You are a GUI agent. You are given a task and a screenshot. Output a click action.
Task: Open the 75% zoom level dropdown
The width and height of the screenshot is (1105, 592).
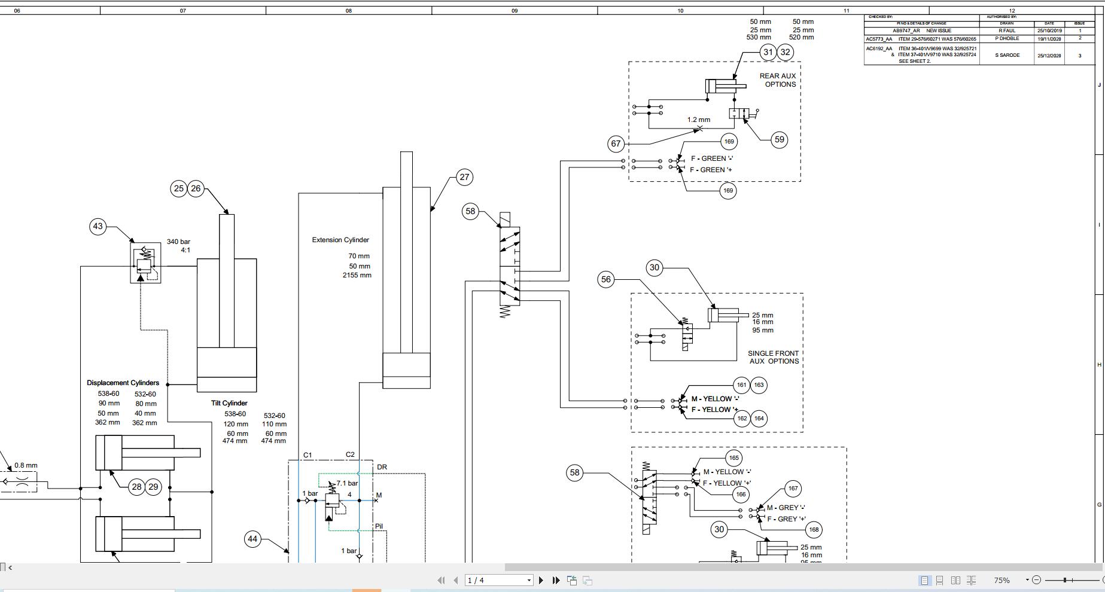click(x=1027, y=580)
